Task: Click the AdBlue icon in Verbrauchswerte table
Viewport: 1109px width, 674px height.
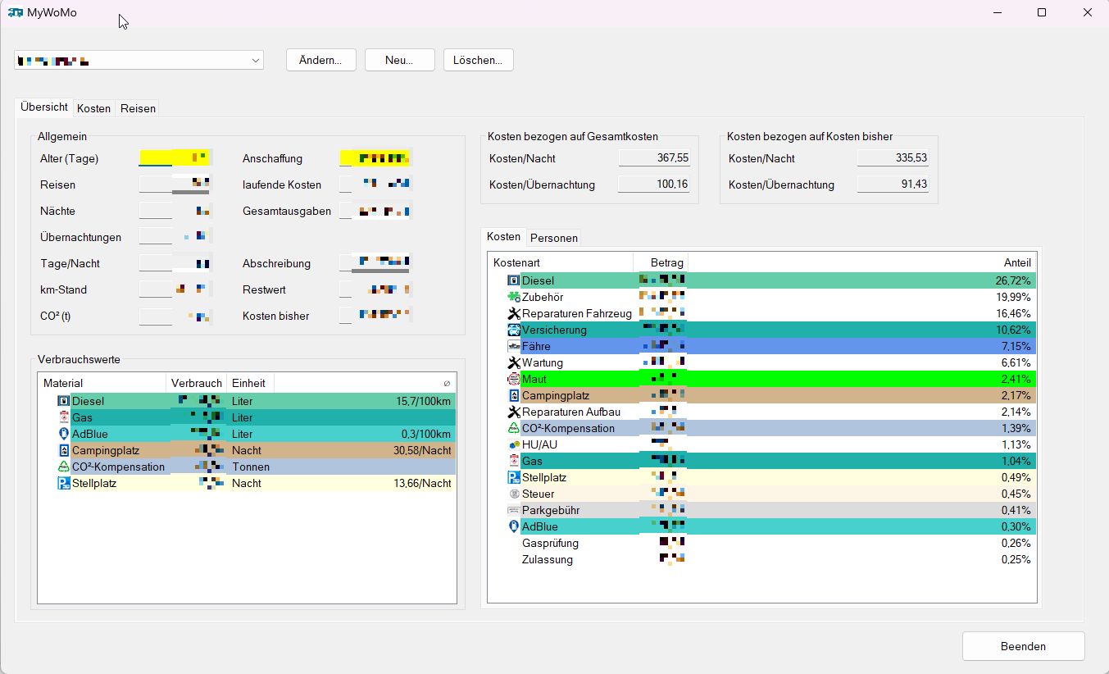Action: (x=64, y=434)
